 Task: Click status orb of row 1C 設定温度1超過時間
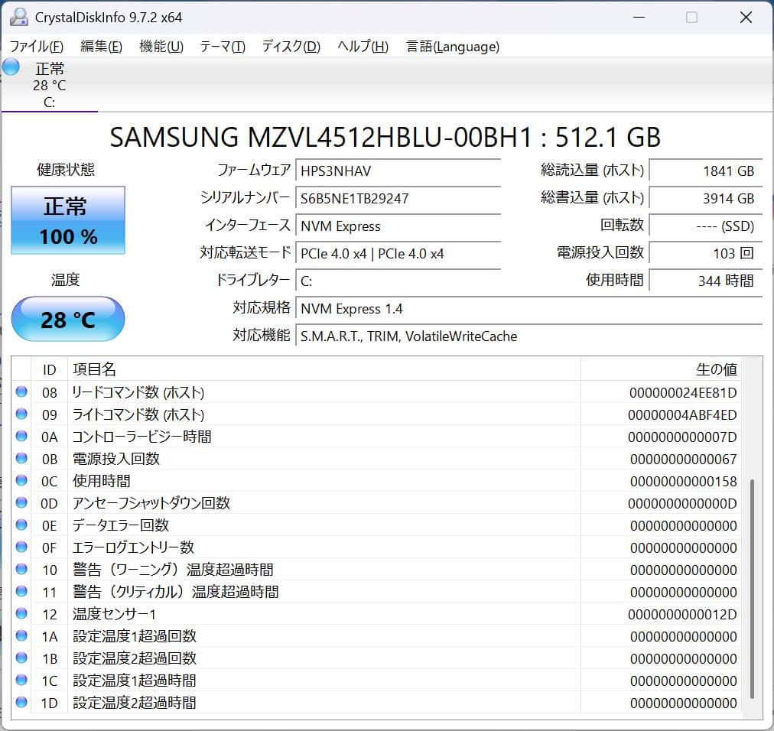21,680
